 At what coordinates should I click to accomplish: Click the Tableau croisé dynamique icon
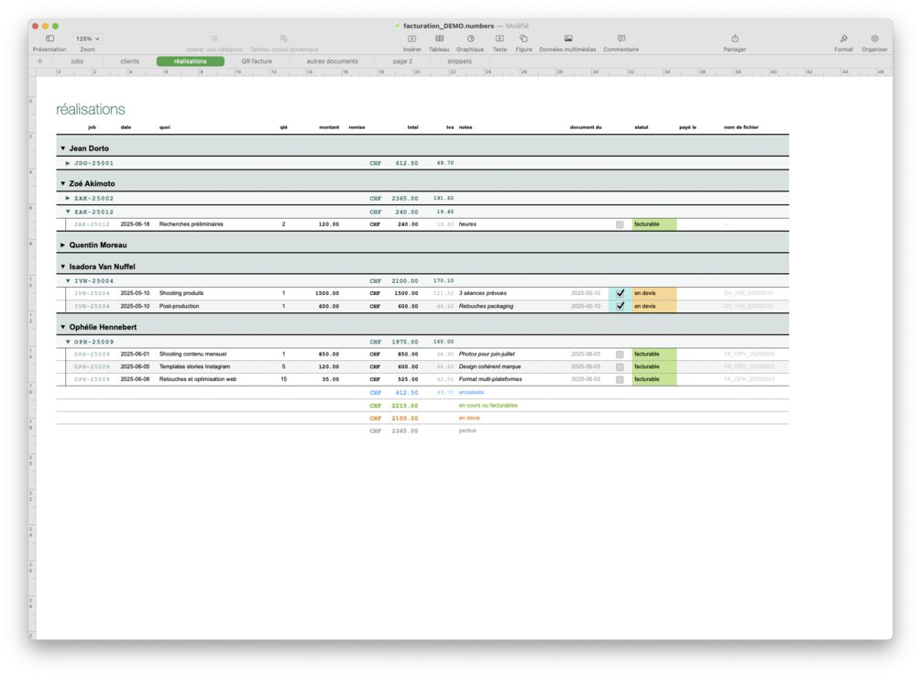(284, 38)
